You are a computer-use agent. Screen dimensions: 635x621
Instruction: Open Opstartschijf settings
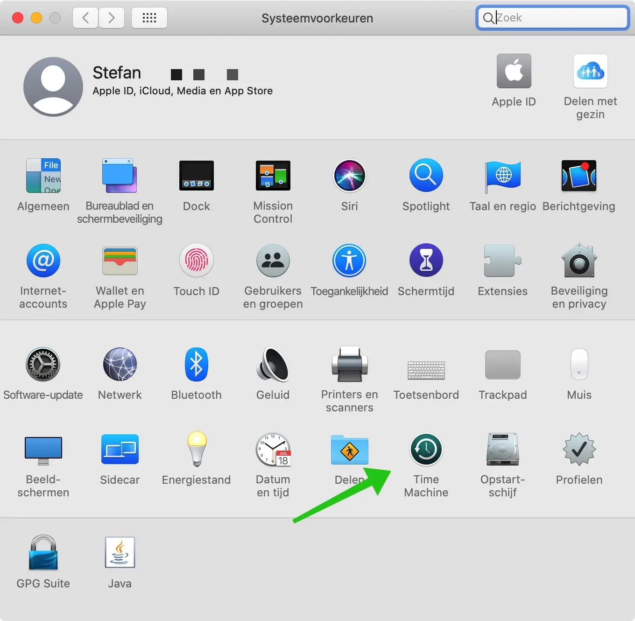coord(503,450)
